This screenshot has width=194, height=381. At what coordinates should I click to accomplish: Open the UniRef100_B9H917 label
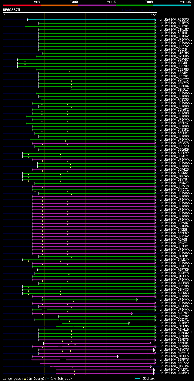[x=174, y=89]
